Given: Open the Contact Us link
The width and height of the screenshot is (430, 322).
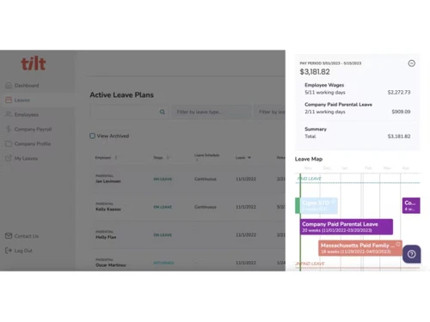Looking at the screenshot, I should 27,236.
